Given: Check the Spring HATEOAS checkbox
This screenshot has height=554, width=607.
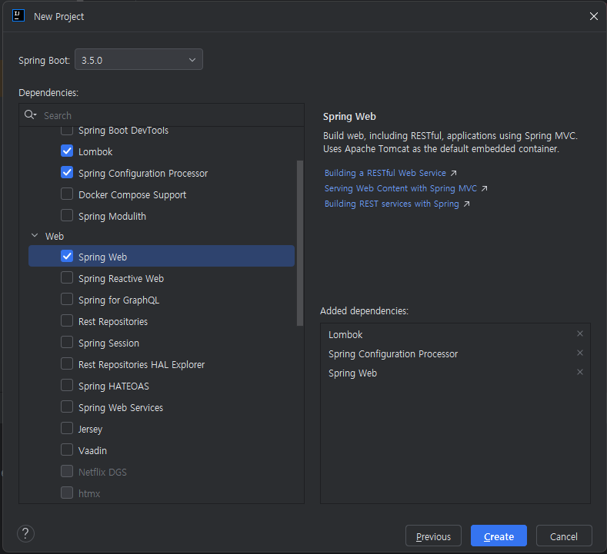Looking at the screenshot, I should pyautogui.click(x=67, y=386).
